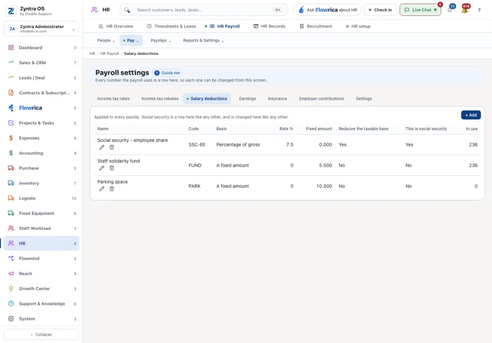Select HR in the sidebar

click(x=42, y=244)
